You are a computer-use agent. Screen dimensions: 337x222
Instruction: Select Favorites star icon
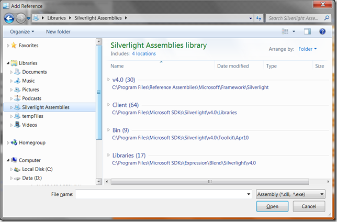[x=14, y=45]
